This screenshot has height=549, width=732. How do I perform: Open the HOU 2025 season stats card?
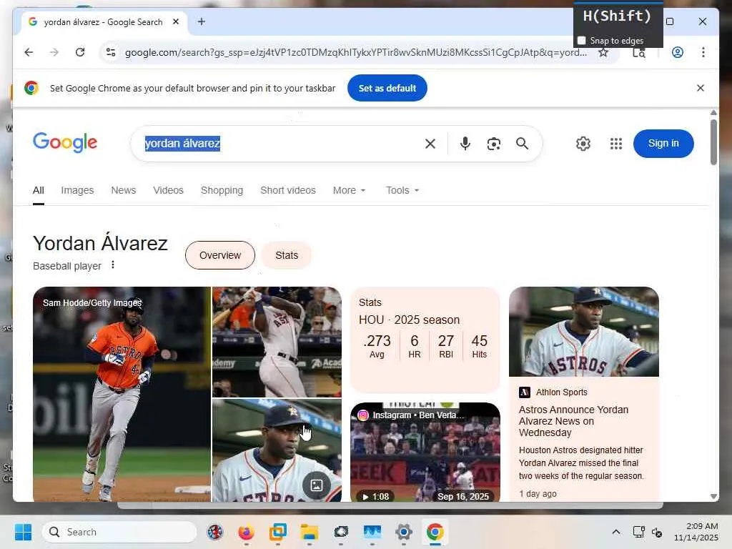click(x=425, y=340)
